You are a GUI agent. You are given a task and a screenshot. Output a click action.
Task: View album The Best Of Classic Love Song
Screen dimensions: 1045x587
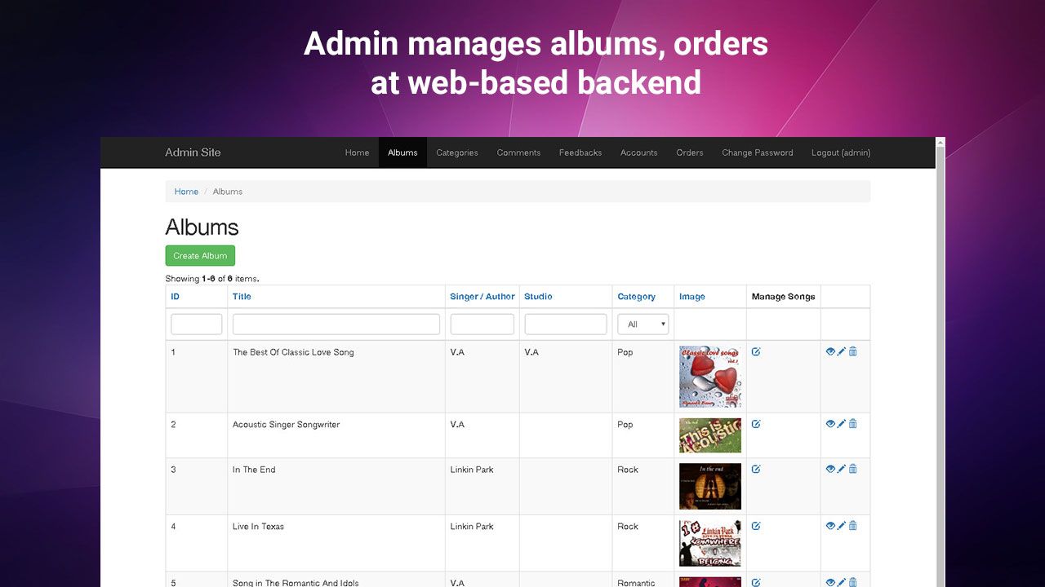click(x=830, y=351)
